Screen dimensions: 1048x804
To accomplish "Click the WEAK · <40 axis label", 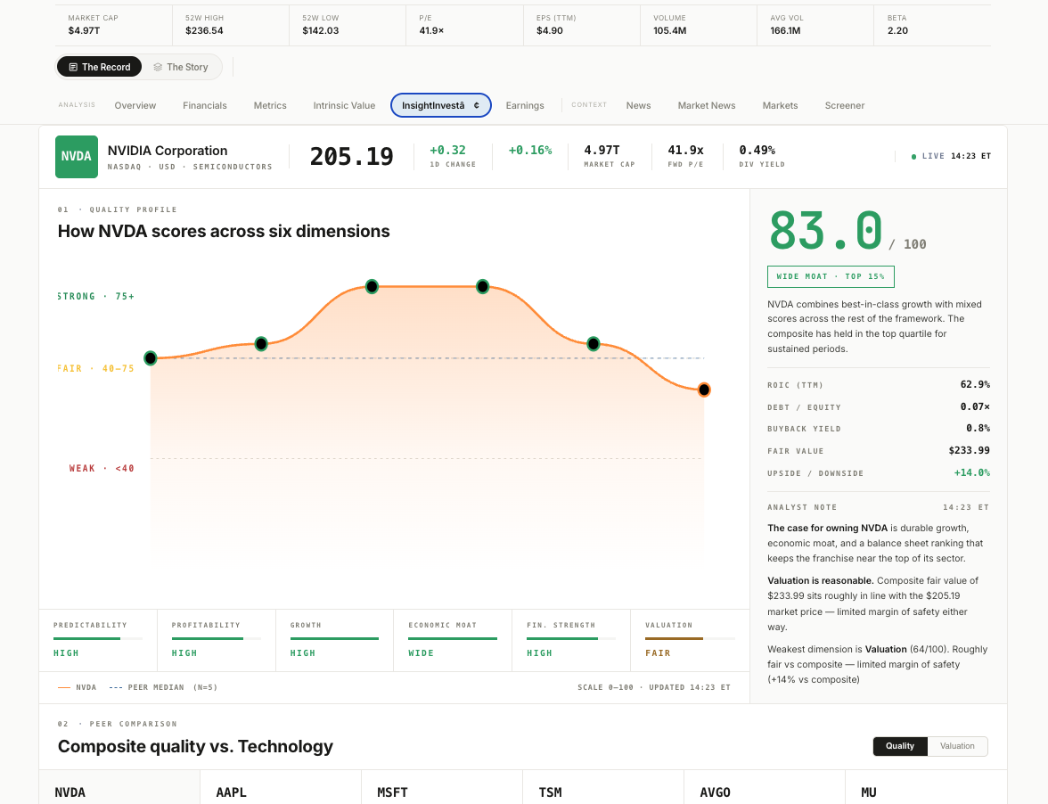I will click(x=102, y=469).
